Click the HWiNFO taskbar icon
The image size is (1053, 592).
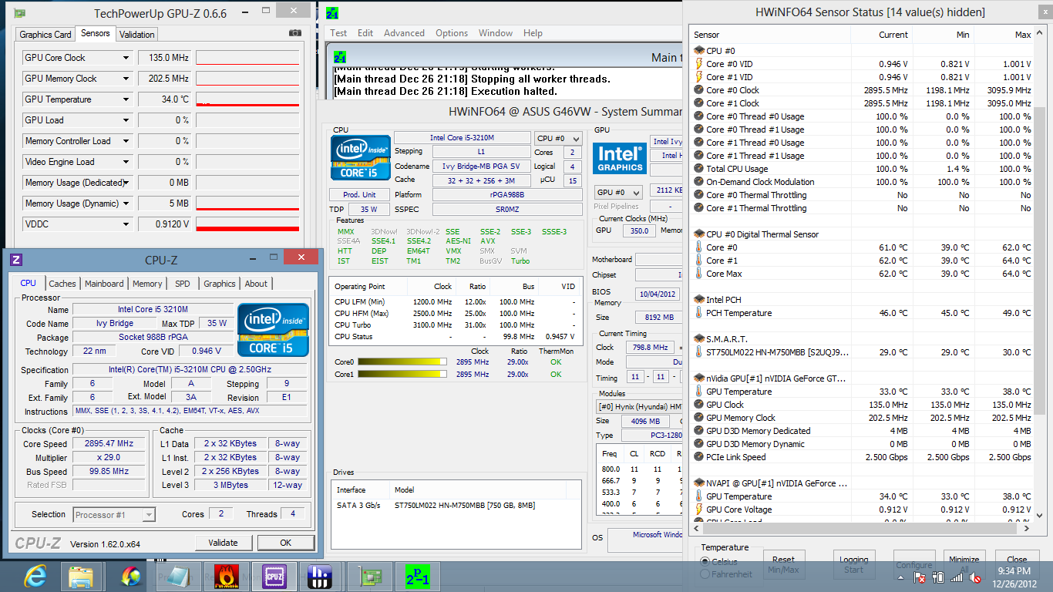[319, 576]
